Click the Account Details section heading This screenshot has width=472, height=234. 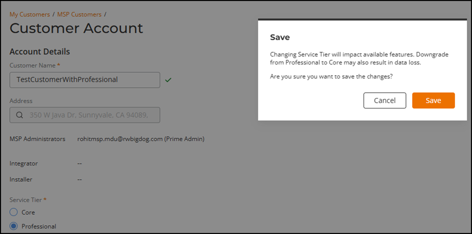coord(40,51)
